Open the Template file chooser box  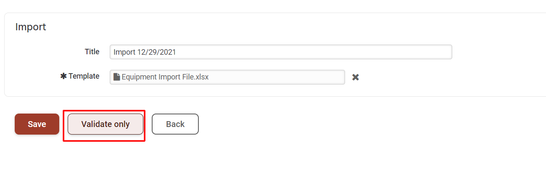tap(227, 77)
